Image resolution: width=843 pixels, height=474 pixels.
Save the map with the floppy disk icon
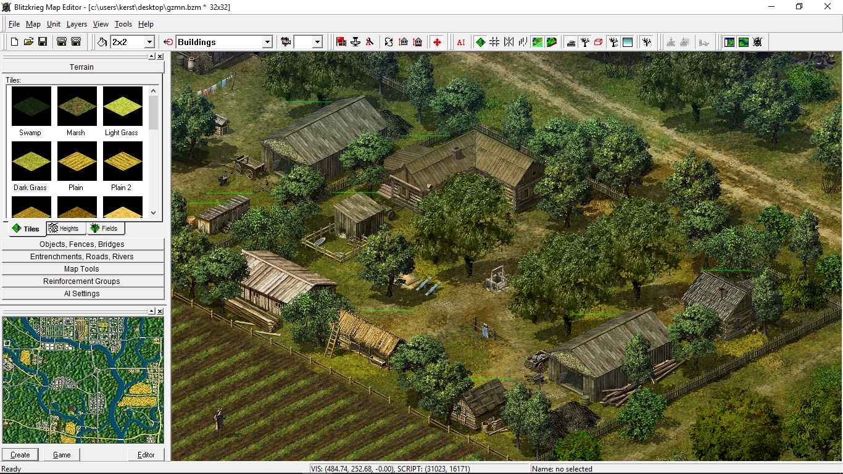click(43, 42)
